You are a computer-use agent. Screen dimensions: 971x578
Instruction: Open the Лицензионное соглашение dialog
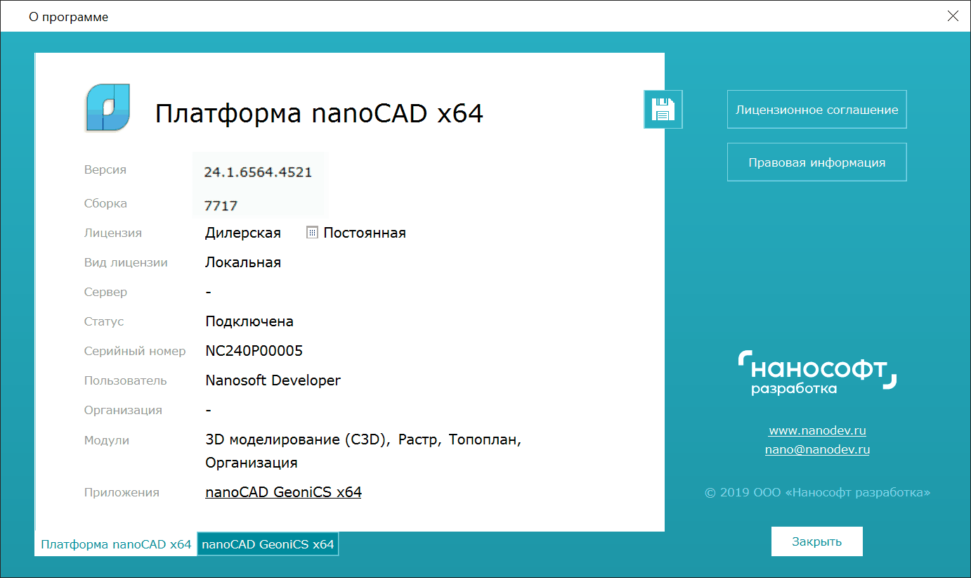(816, 109)
